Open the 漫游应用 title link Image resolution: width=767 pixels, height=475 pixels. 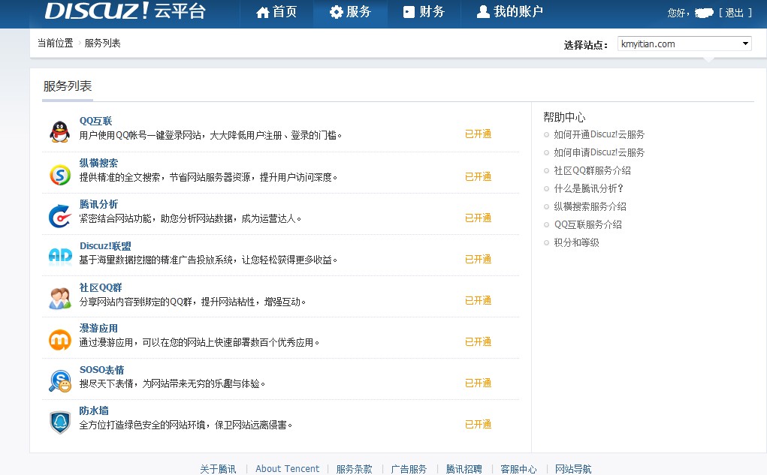pyautogui.click(x=99, y=328)
